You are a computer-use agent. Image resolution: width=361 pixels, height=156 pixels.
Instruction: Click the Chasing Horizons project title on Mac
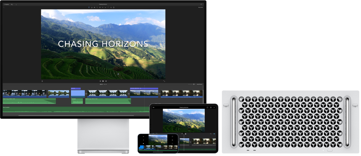pyautogui.click(x=103, y=4)
